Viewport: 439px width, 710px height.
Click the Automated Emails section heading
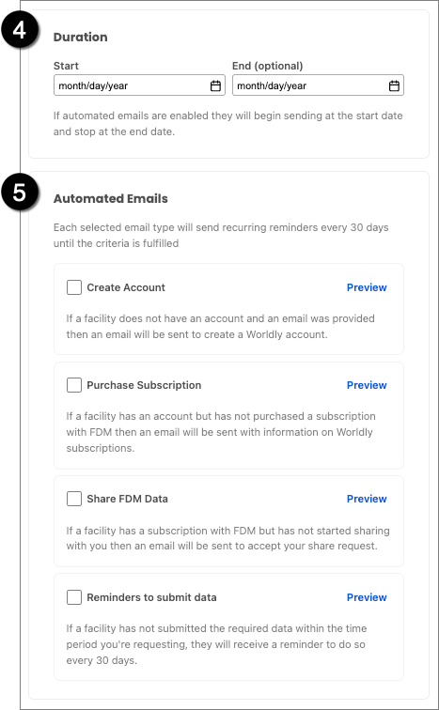coord(111,199)
